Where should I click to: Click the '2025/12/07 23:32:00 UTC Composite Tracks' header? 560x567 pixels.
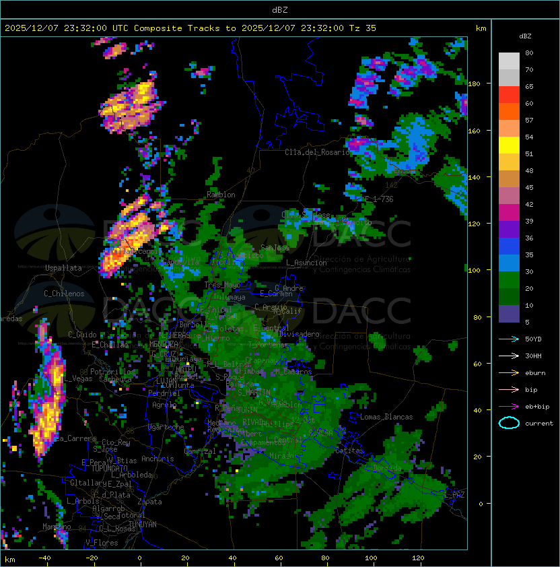(x=112, y=28)
